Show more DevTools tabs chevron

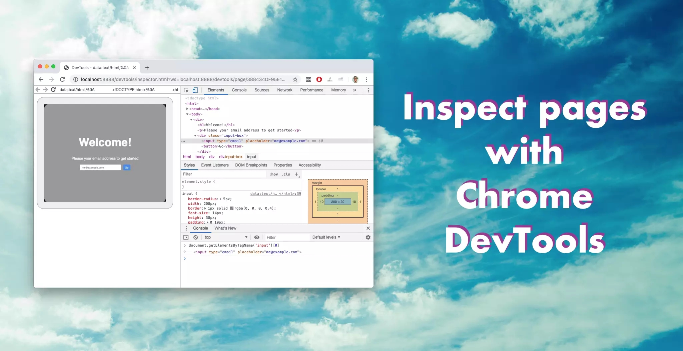[x=355, y=90]
